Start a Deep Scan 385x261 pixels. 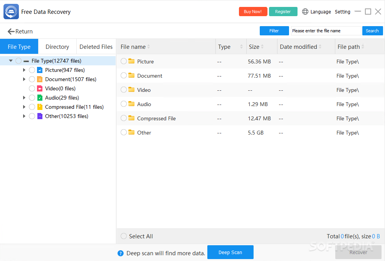tap(230, 252)
